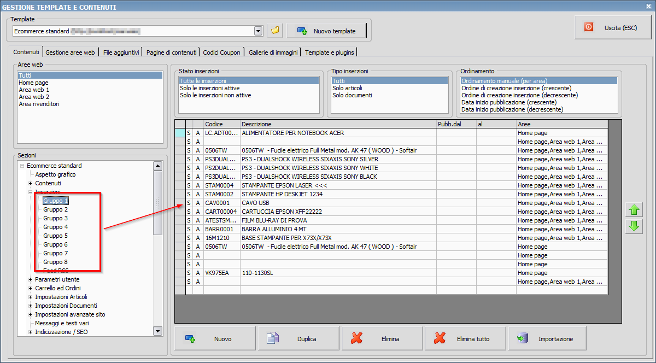656x363 pixels.
Task: Click Elimina tutto to delete all entries
Action: coord(465,339)
